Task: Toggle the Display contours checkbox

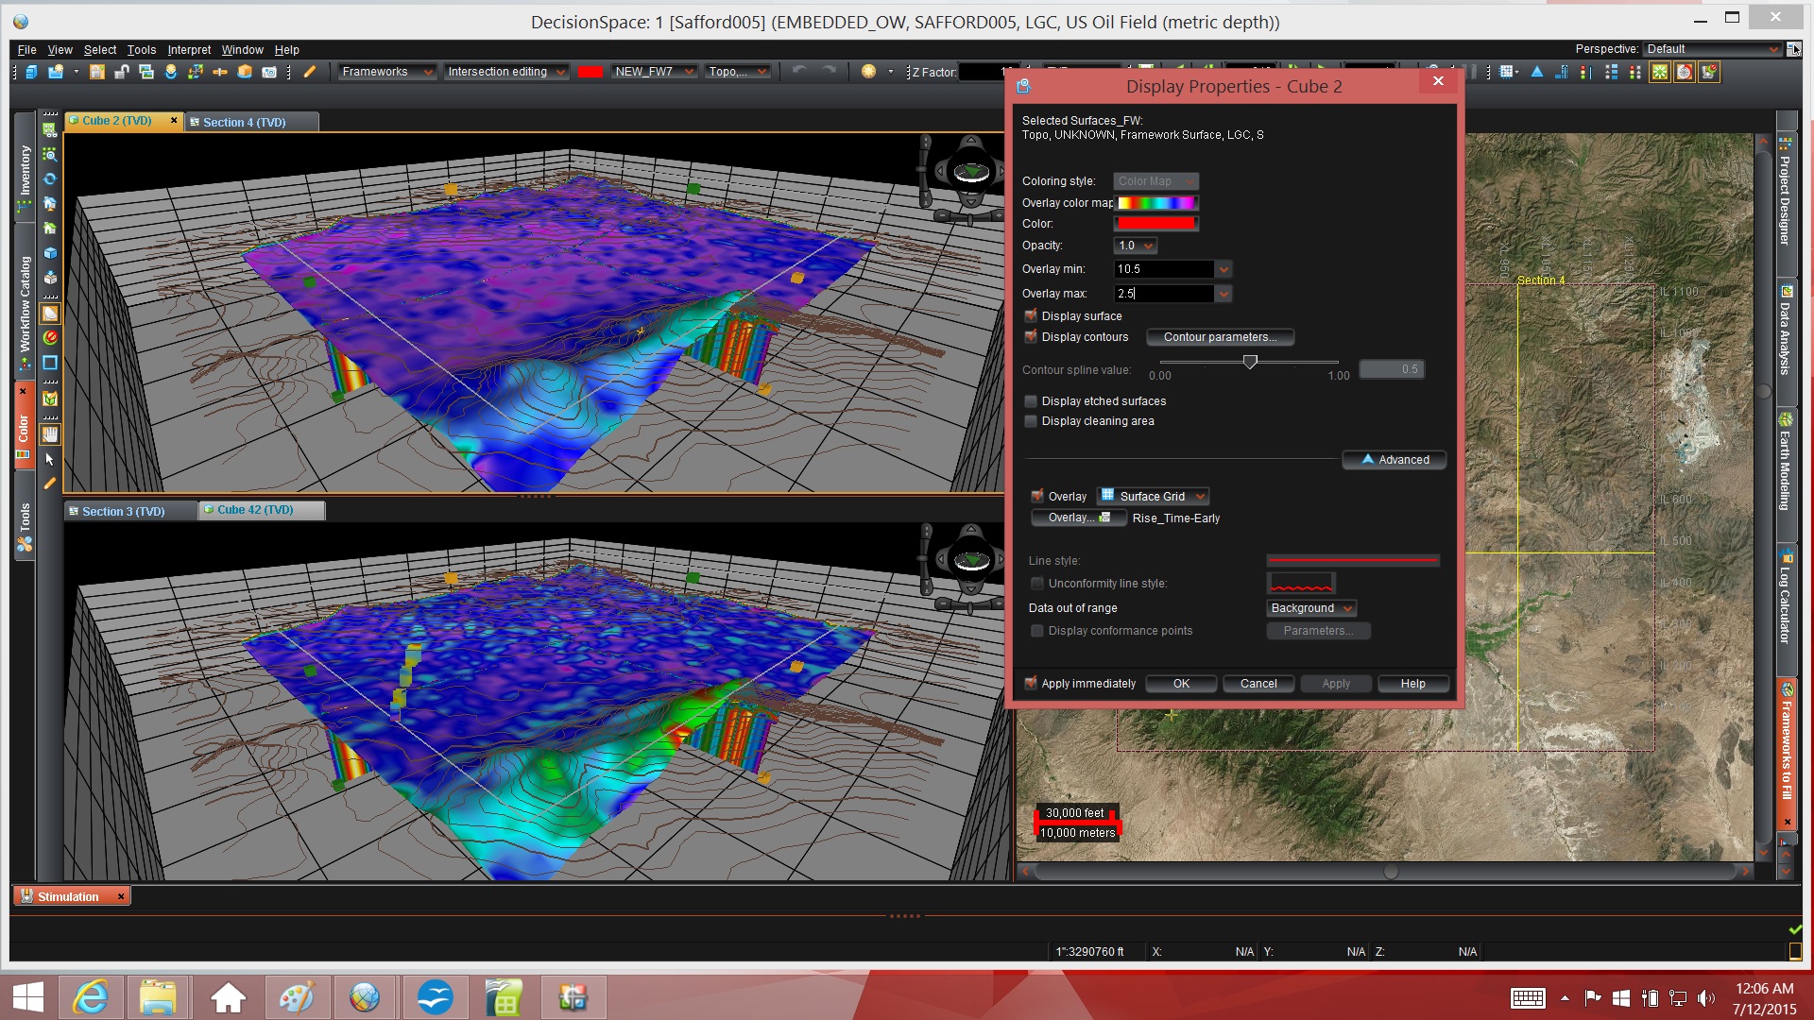Action: (x=1031, y=337)
